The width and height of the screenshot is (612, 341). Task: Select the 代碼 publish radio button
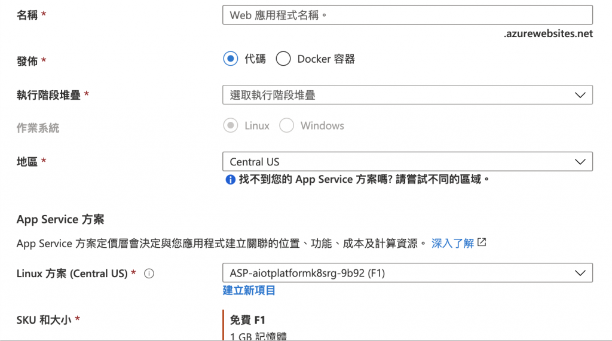[x=230, y=59]
